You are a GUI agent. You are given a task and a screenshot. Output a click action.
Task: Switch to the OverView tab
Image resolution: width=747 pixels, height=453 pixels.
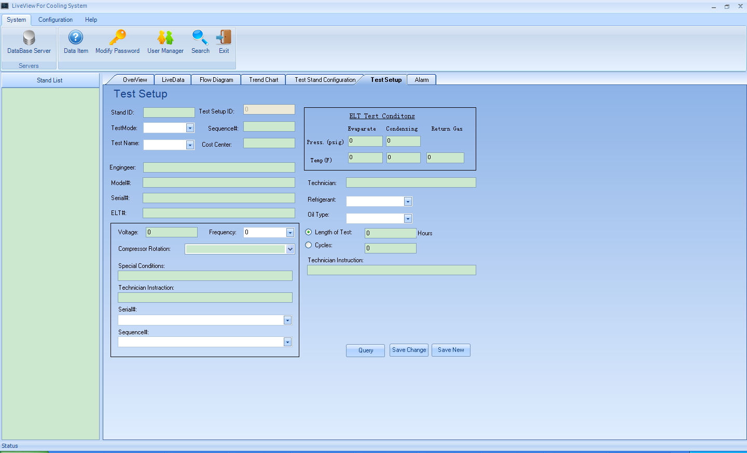click(x=135, y=80)
